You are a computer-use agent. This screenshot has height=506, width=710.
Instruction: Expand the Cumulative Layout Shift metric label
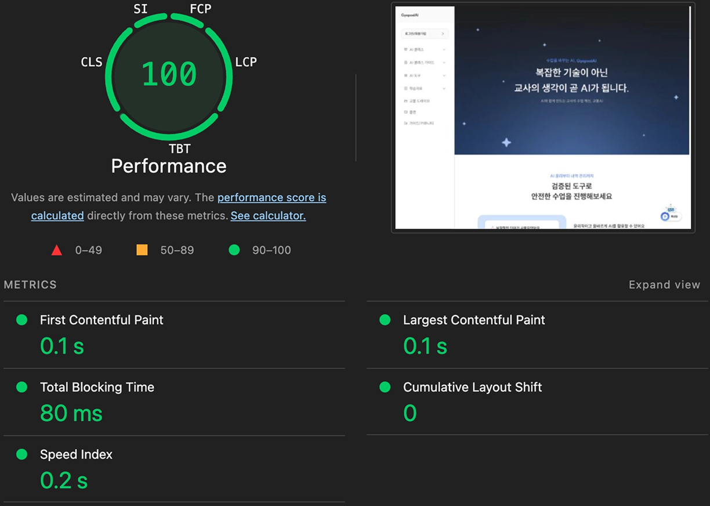coord(472,387)
